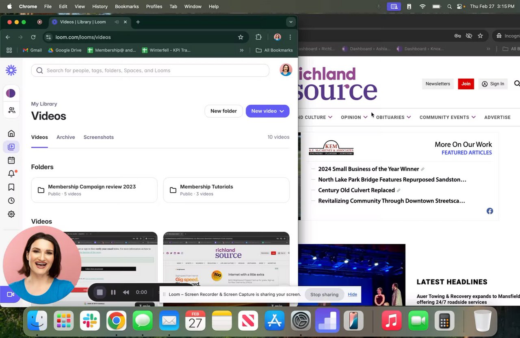The height and width of the screenshot is (338, 520).
Task: Click password key icon in background Chrome window
Action: [x=457, y=36]
